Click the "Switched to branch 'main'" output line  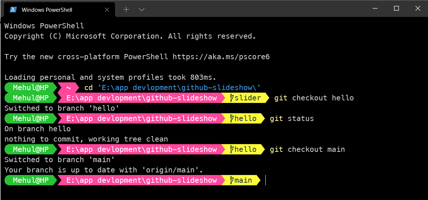click(59, 160)
